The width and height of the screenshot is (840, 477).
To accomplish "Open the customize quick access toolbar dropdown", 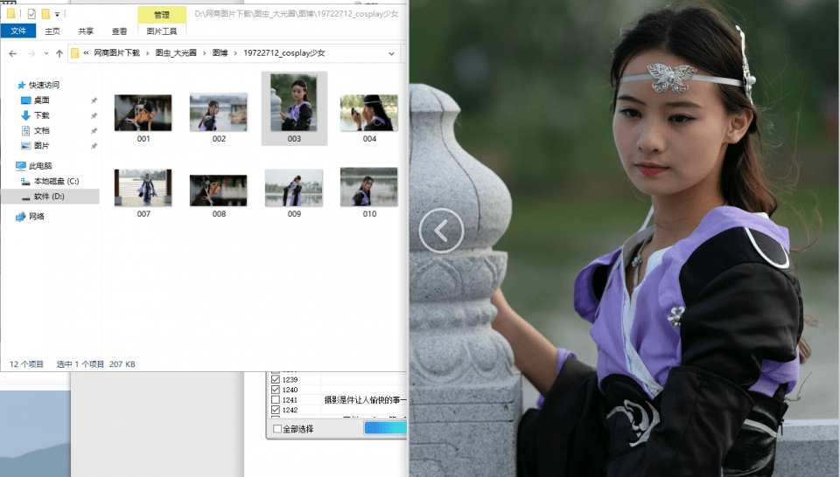I will click(58, 14).
